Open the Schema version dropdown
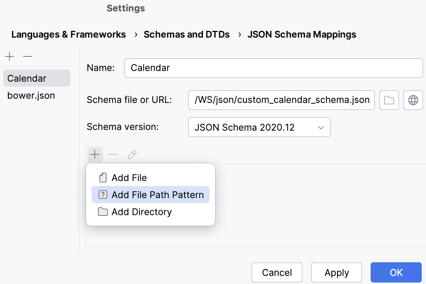 point(259,127)
